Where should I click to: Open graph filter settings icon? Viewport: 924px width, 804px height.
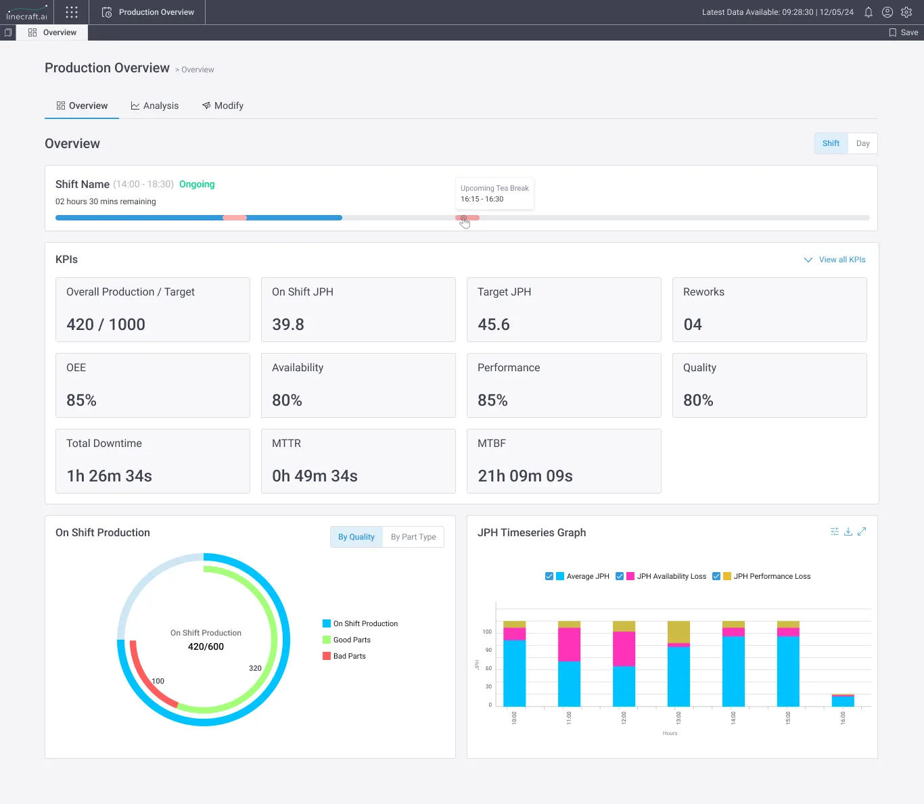click(x=835, y=531)
